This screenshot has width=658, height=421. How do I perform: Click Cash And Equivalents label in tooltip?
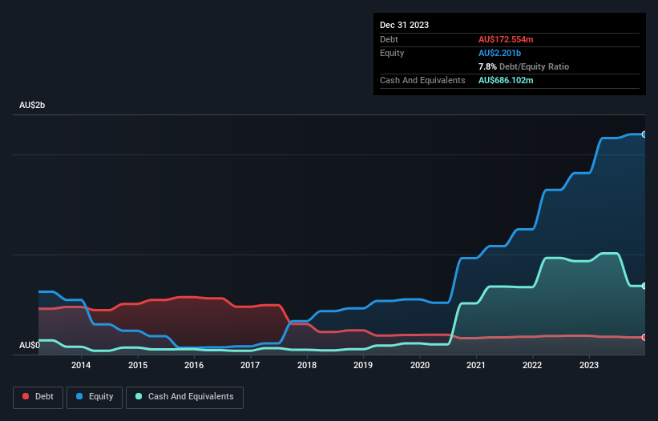pyautogui.click(x=422, y=80)
